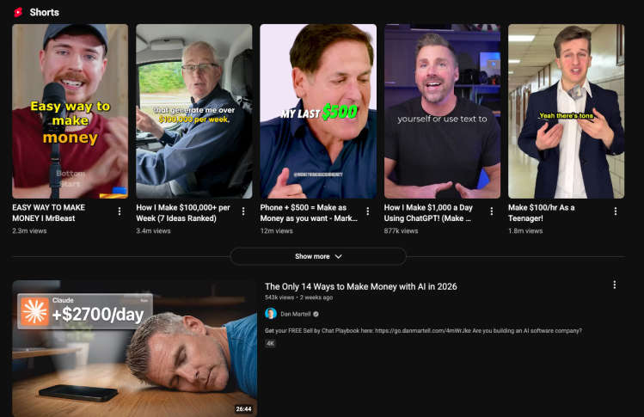Click 543k views 2 weeks ago text
The image size is (644, 417).
[x=298, y=297]
